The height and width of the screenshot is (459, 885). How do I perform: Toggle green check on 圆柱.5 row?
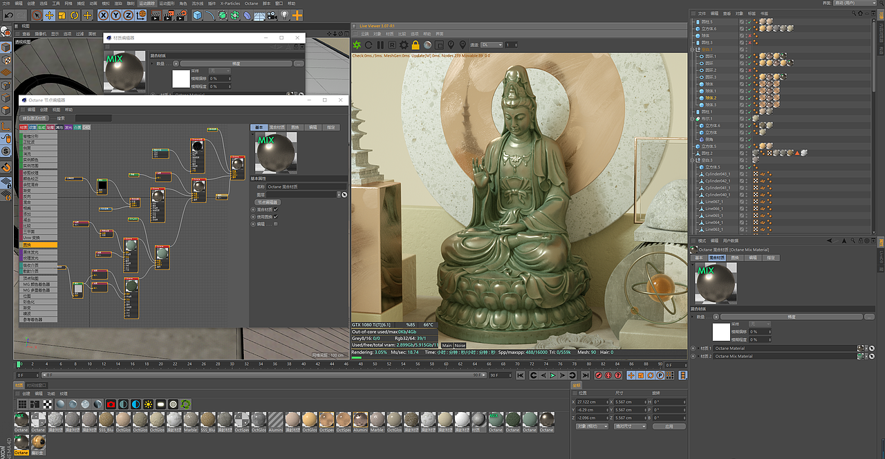pyautogui.click(x=749, y=22)
